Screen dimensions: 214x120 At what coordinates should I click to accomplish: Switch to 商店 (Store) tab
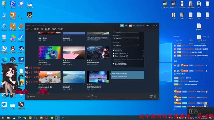(36, 29)
